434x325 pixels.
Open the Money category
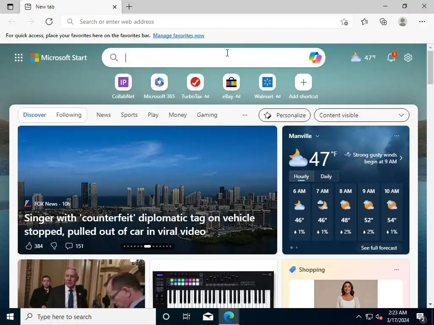178,115
